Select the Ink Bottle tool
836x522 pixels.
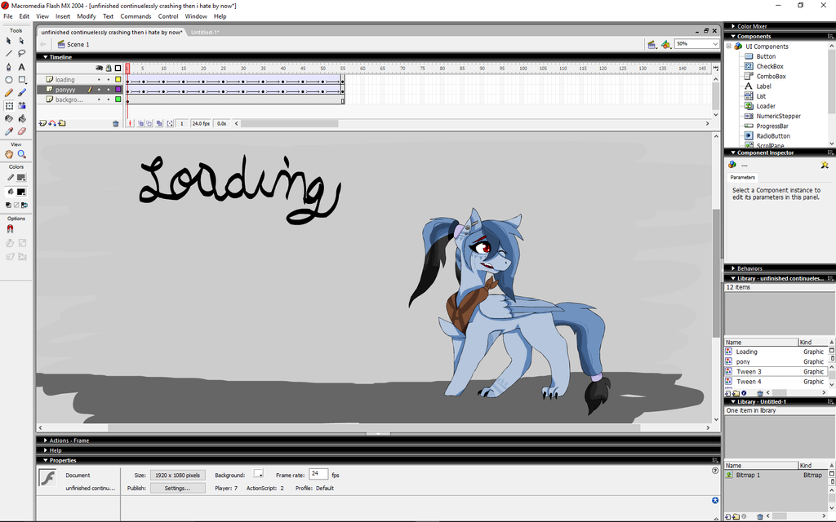click(8, 118)
